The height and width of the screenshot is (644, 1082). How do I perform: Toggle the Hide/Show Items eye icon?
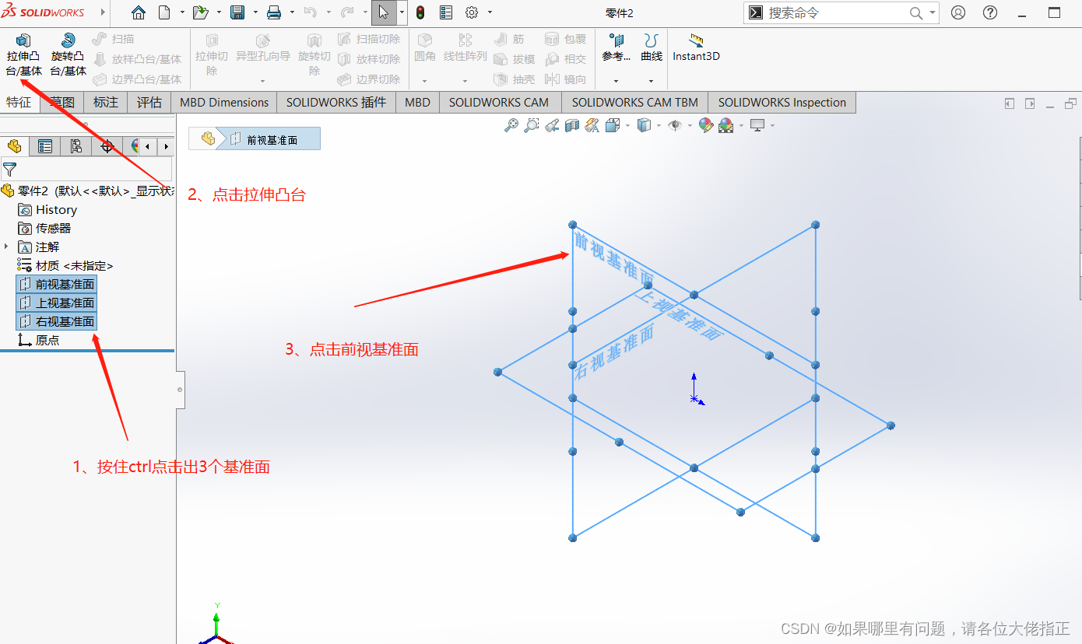pos(675,125)
